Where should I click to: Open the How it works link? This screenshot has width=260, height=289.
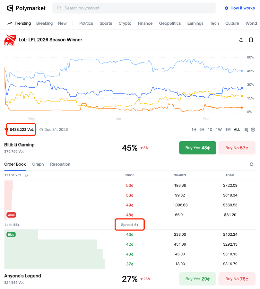point(240,8)
